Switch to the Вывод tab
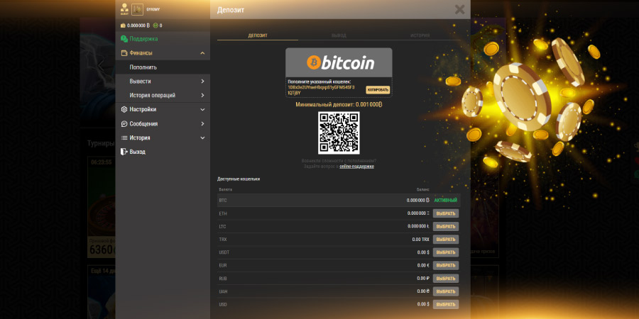This screenshot has height=319, width=639. coord(339,35)
